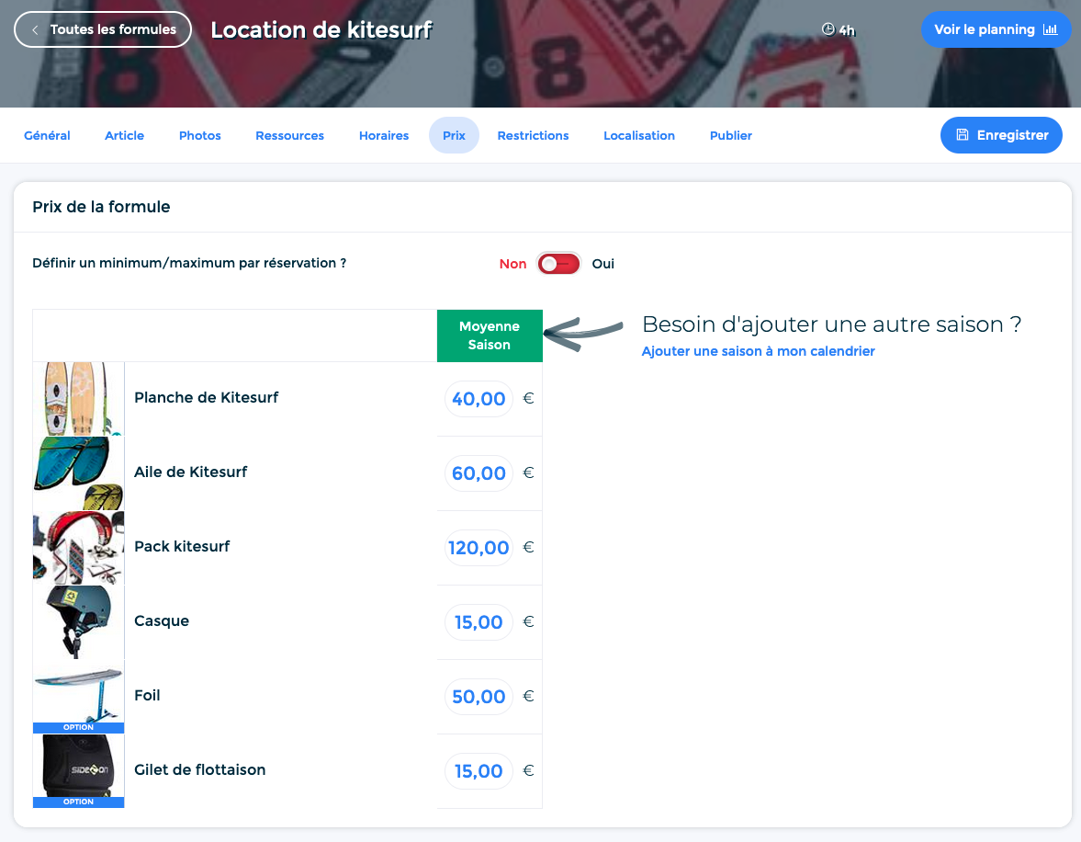Click the back chevron in Toutes les formules
The height and width of the screenshot is (842, 1081).
[x=35, y=29]
